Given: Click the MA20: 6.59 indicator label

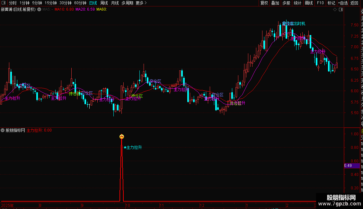Looking at the screenshot, I should (85, 10).
